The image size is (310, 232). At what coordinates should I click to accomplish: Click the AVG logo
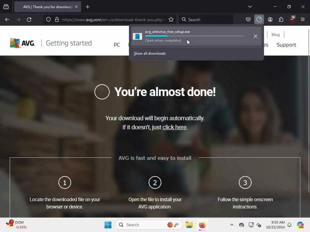pos(22,43)
